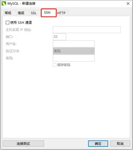Click the Navicat logo in title bar
Screen dimensions: 133x150
(x=4, y=4)
